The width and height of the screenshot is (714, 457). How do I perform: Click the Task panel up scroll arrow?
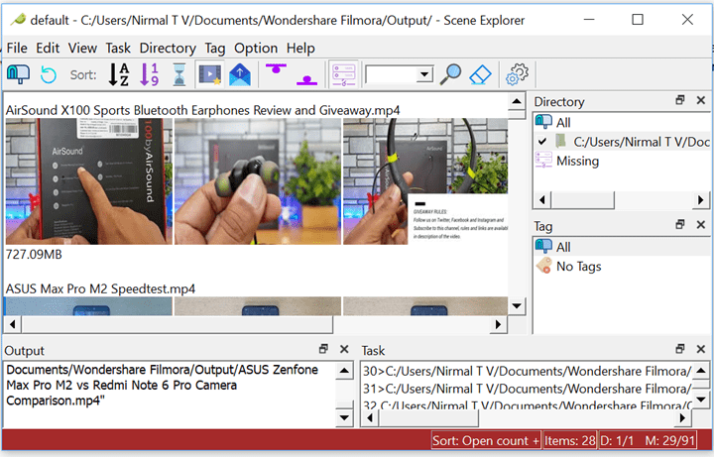click(701, 371)
